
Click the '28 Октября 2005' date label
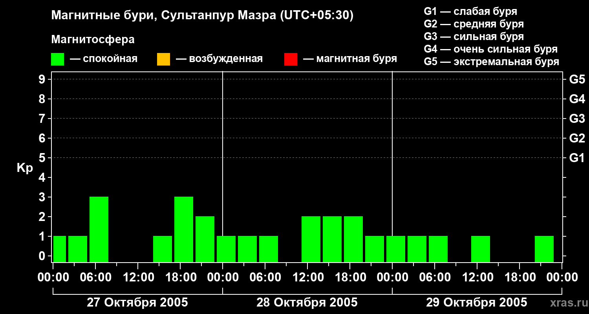(307, 303)
